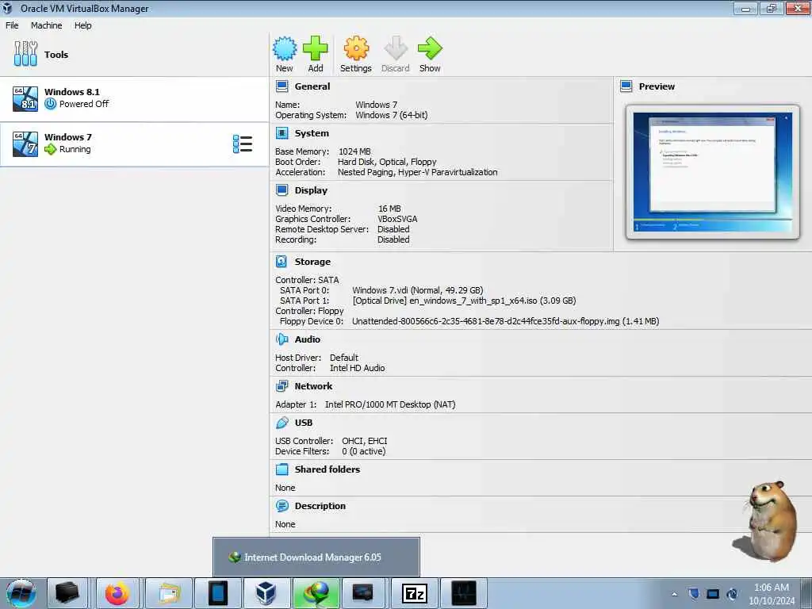Open the Windows 7 machine tools list menu
The image size is (812, 609).
[243, 144]
